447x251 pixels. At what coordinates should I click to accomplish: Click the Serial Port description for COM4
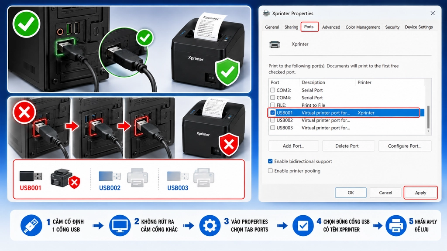(x=312, y=98)
